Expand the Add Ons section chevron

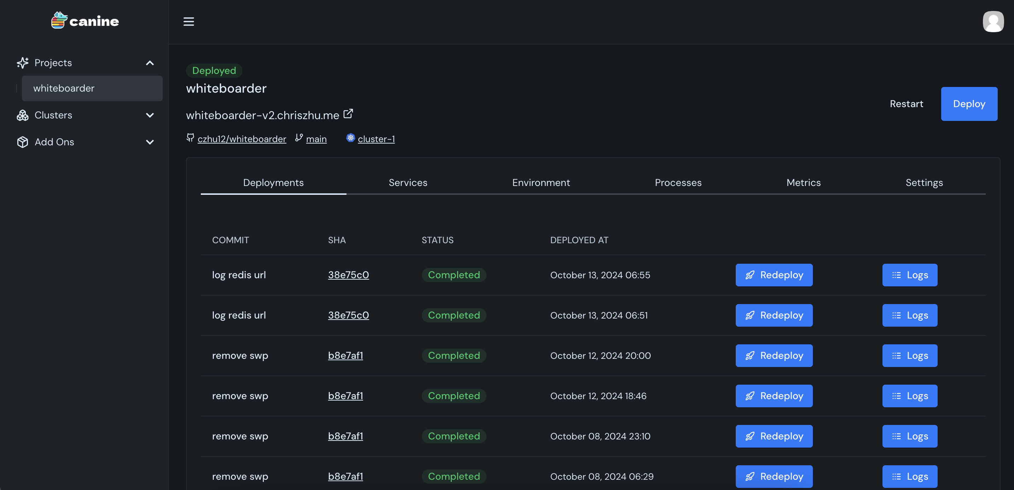point(150,142)
